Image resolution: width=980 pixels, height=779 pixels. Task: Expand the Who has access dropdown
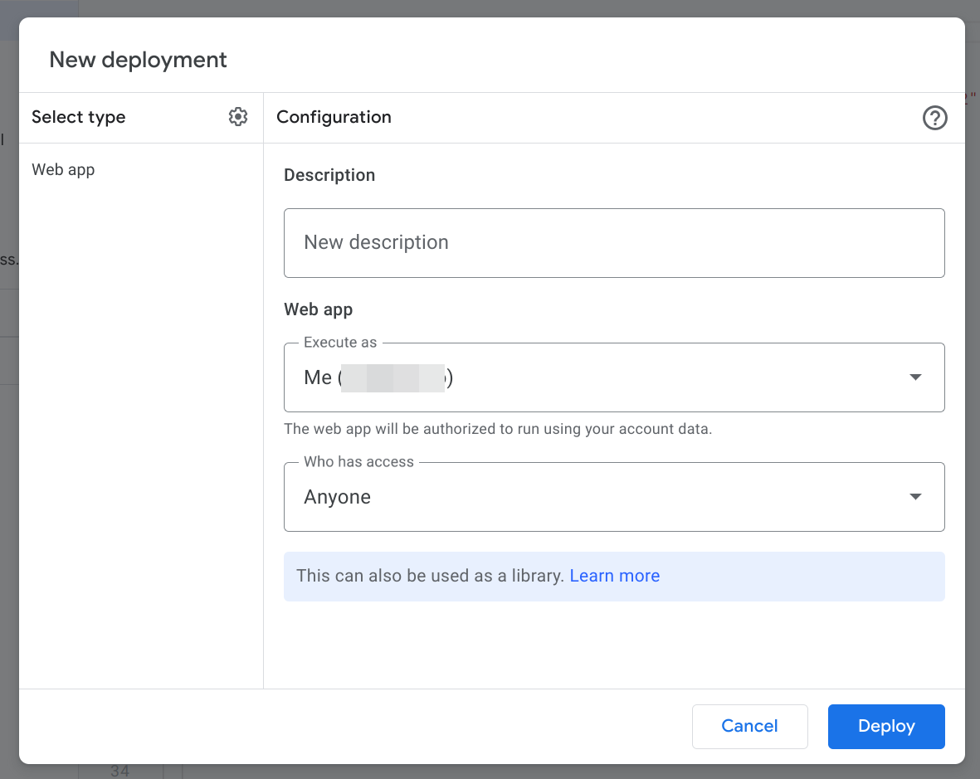point(614,497)
